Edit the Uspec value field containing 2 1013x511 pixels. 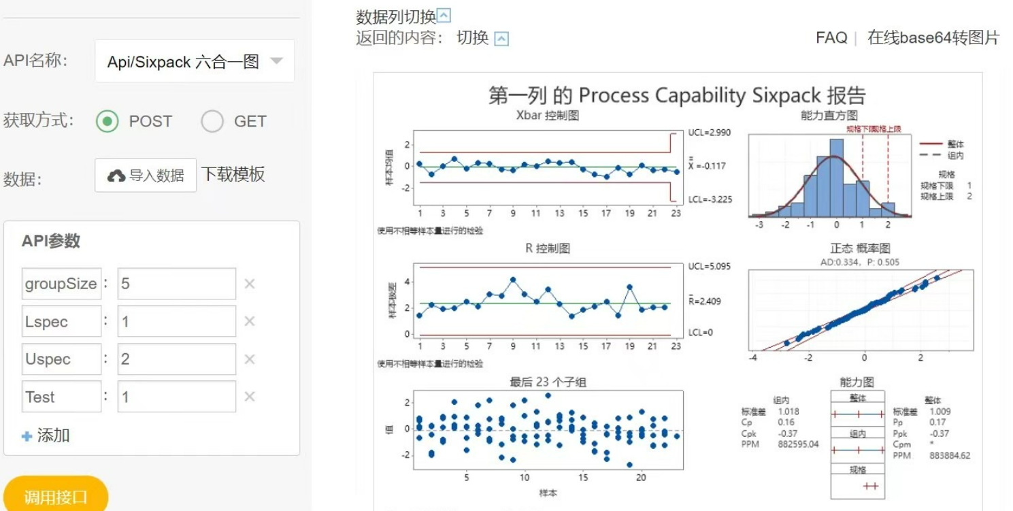click(177, 359)
